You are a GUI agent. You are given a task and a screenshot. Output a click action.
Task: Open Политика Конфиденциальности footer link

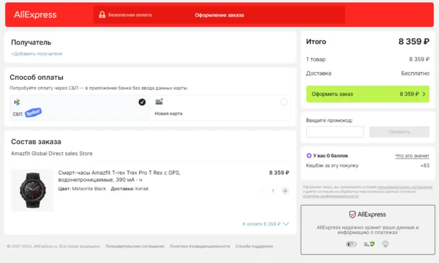[x=199, y=246]
